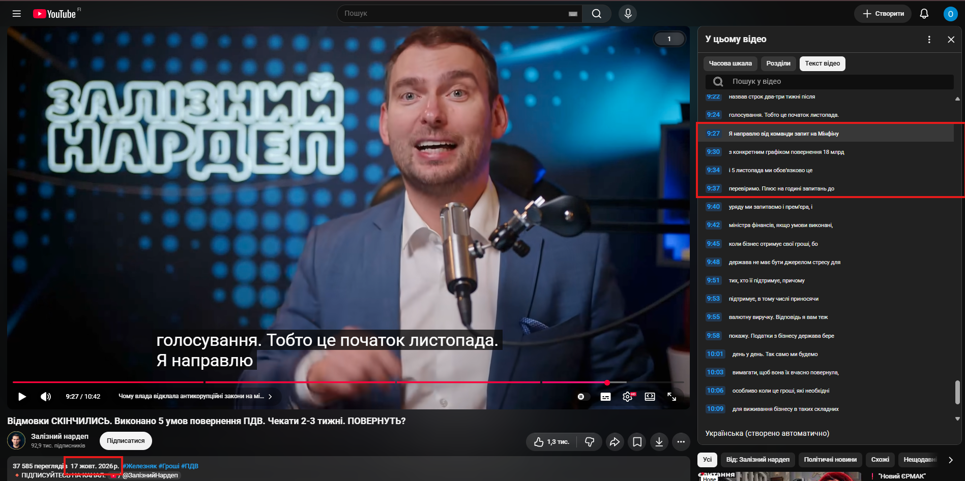Click transcript scrollbar up arrow
This screenshot has width=965, height=481.
tap(957, 99)
